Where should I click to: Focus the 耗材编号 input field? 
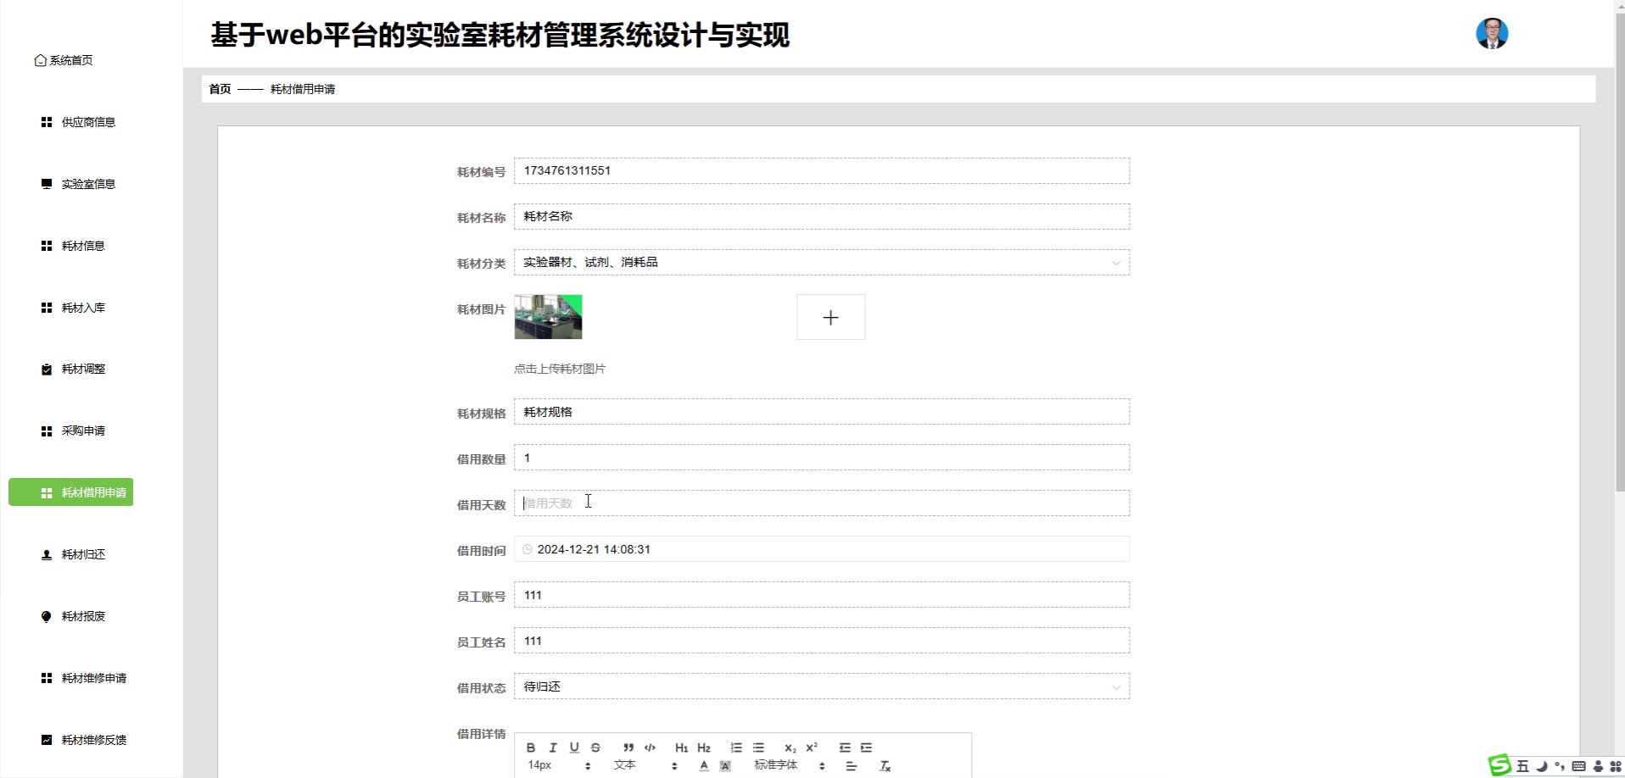821,171
